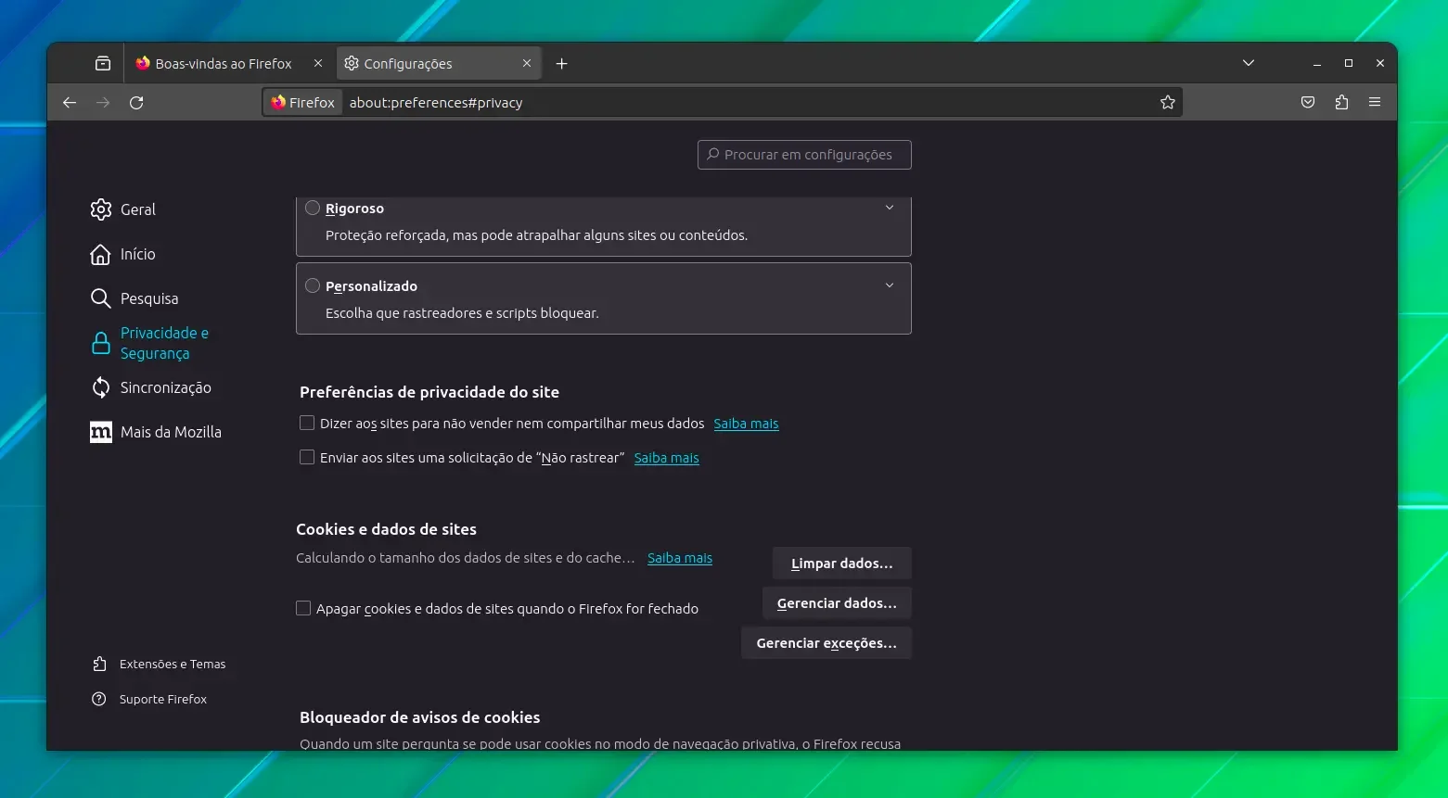The image size is (1448, 798).
Task: Click the Suporte Firefox help icon
Action: (99, 699)
